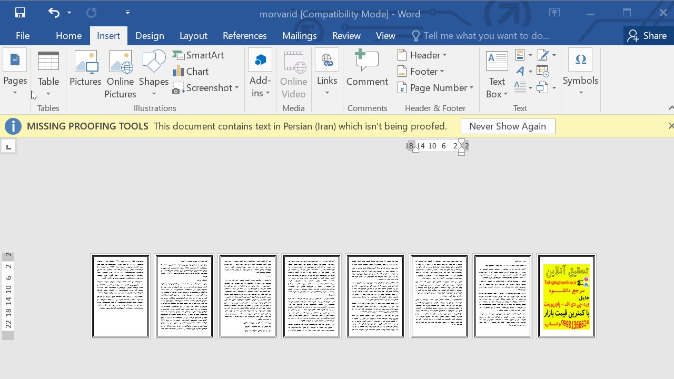
Task: Open the Shapes gallery
Action: (154, 74)
